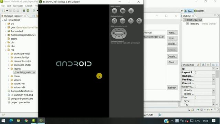This screenshot has width=220, height=124.
Task: Select the TextView item in the Outline
Action: [201, 24]
